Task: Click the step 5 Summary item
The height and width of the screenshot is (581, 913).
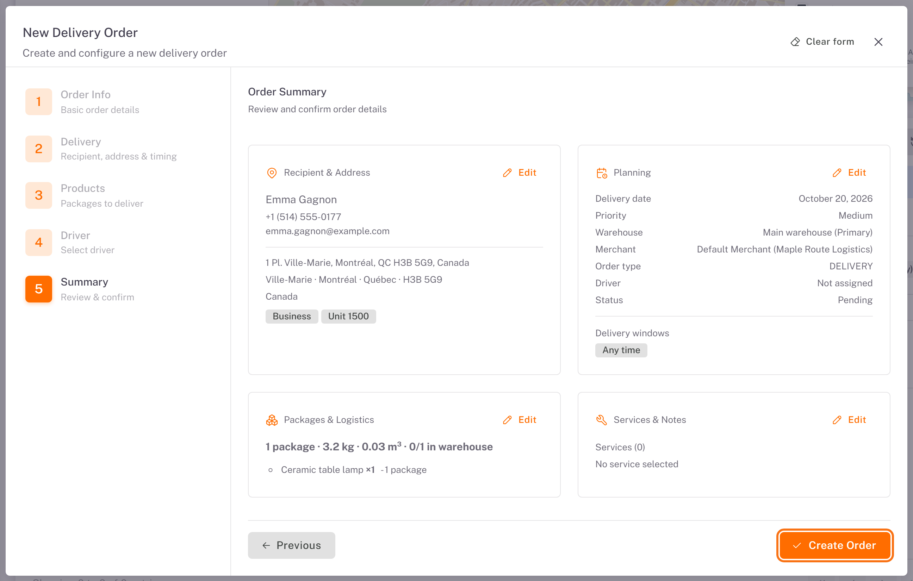Action: 80,289
